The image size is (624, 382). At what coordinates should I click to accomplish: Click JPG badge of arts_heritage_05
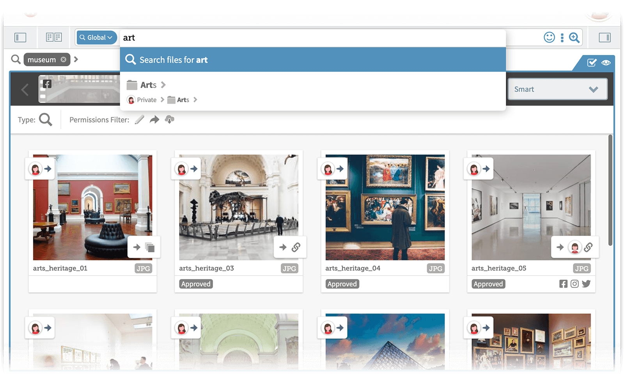pos(582,268)
